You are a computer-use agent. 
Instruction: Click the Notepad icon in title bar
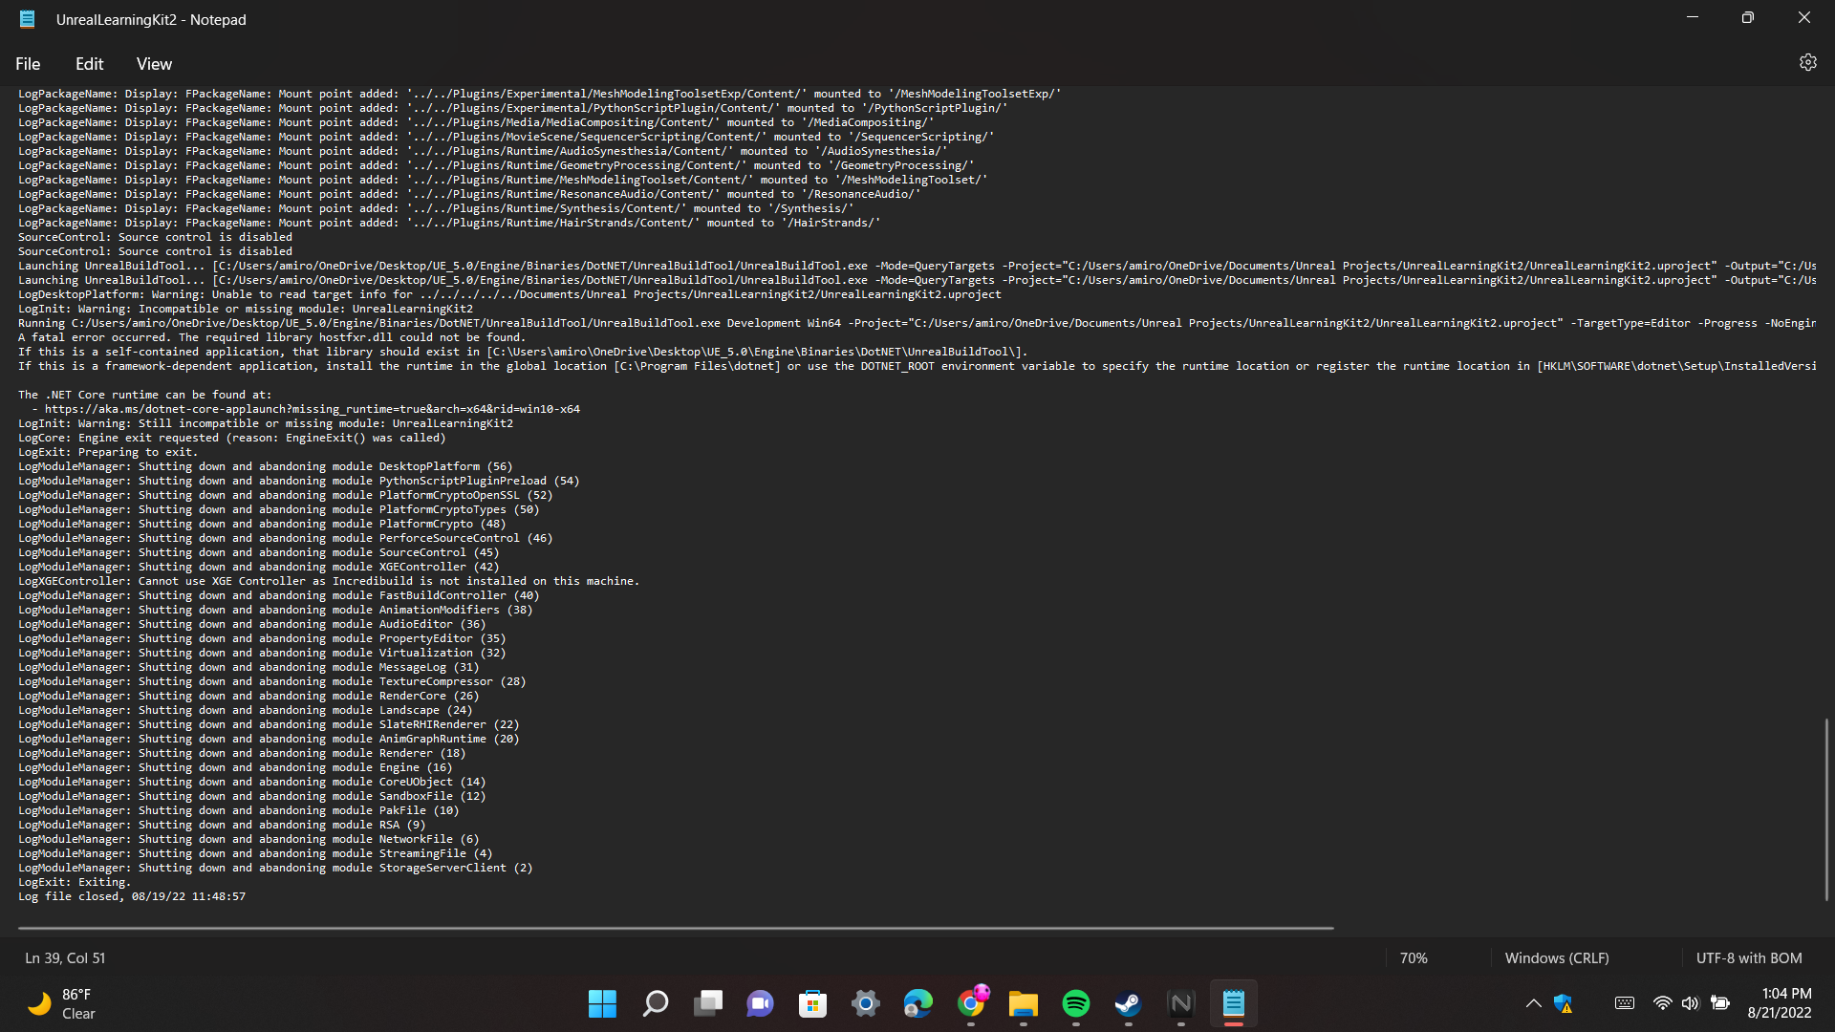(x=28, y=19)
